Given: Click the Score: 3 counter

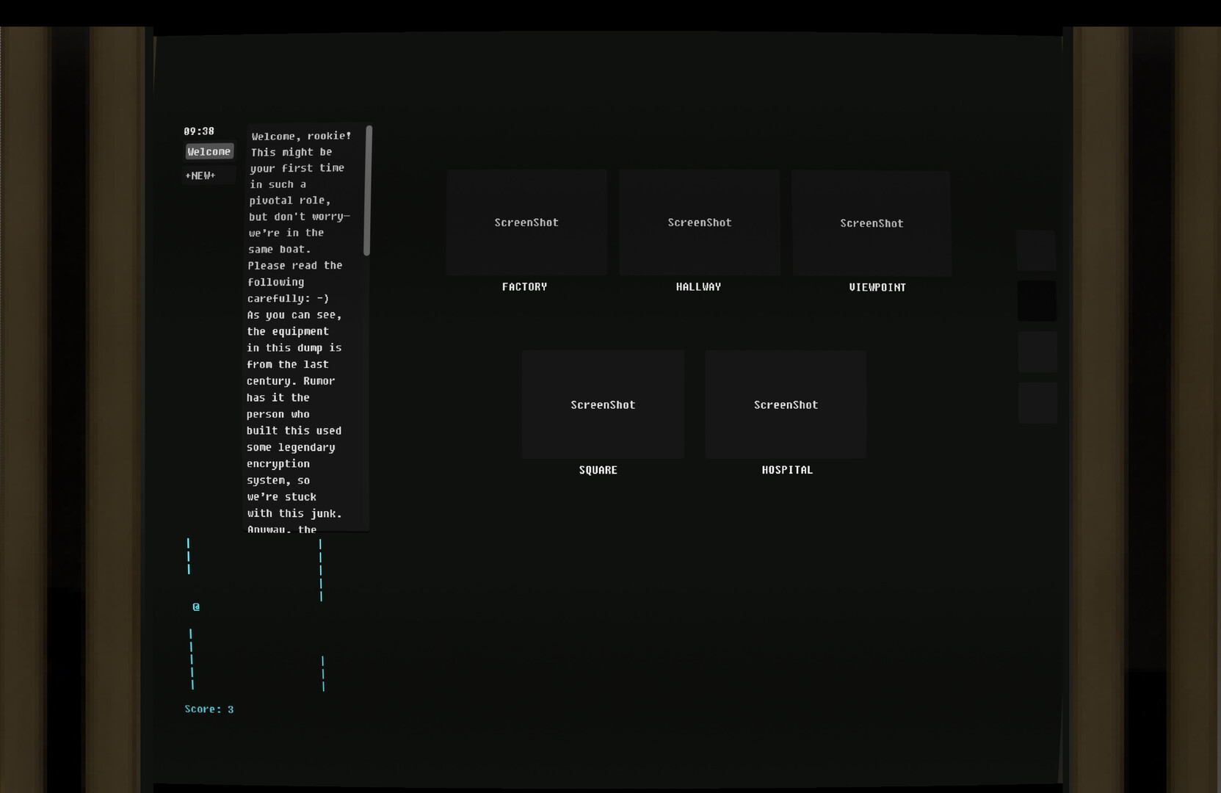Looking at the screenshot, I should (x=209, y=709).
